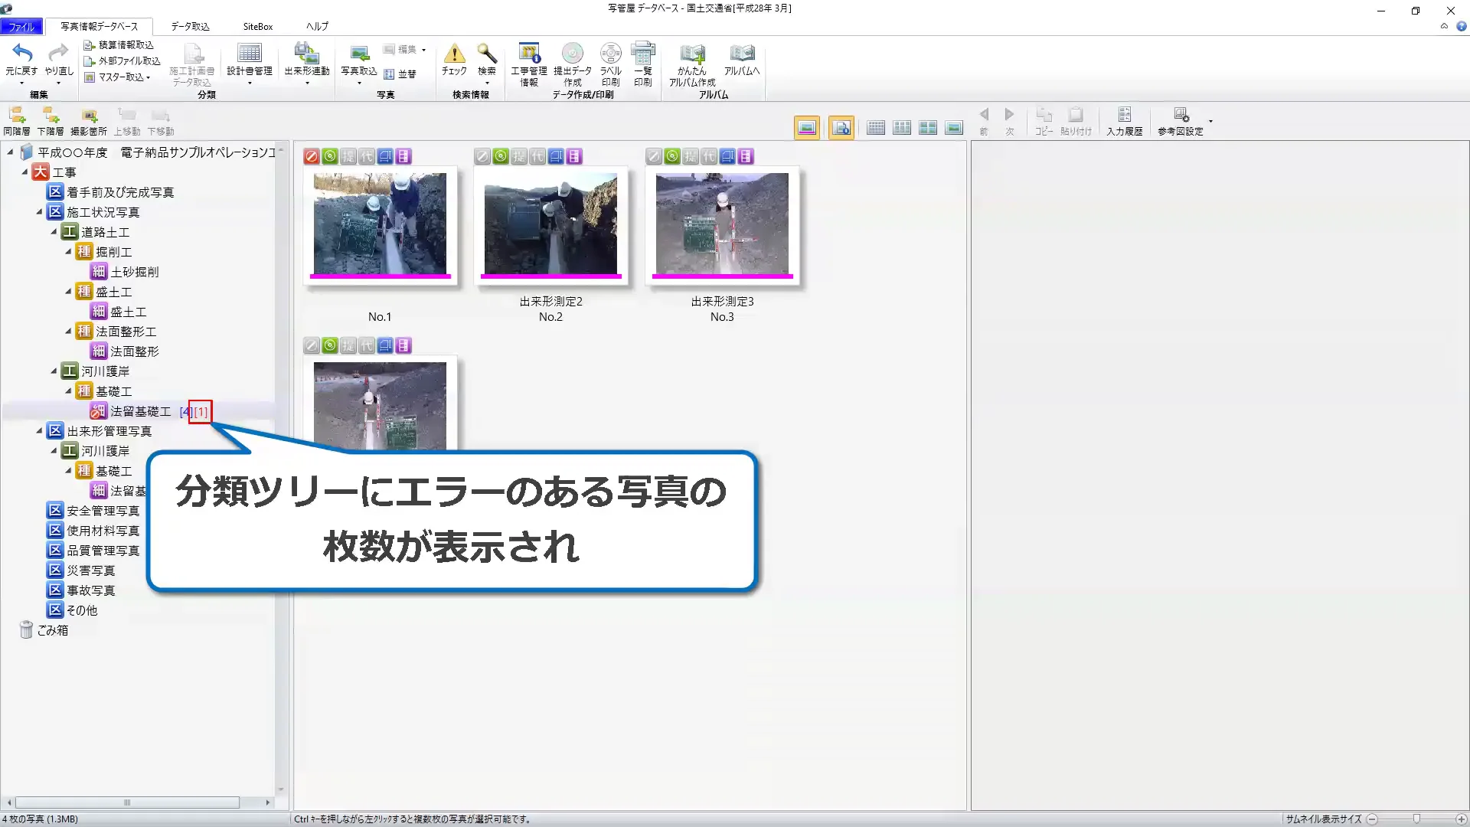The width and height of the screenshot is (1470, 827).
Task: Toggle green circle flag on fourth photo
Action: pyautogui.click(x=330, y=345)
